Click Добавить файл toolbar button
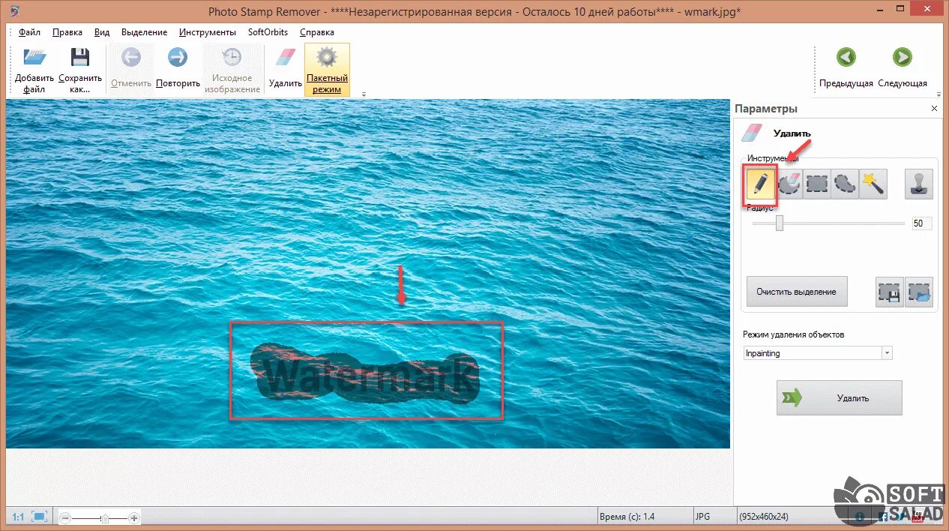The height and width of the screenshot is (531, 949). [34, 70]
